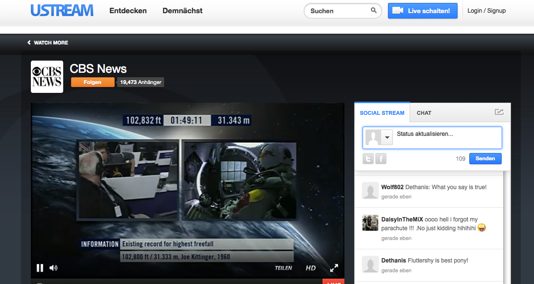
Task: Open the Demnächst menu
Action: (x=183, y=11)
